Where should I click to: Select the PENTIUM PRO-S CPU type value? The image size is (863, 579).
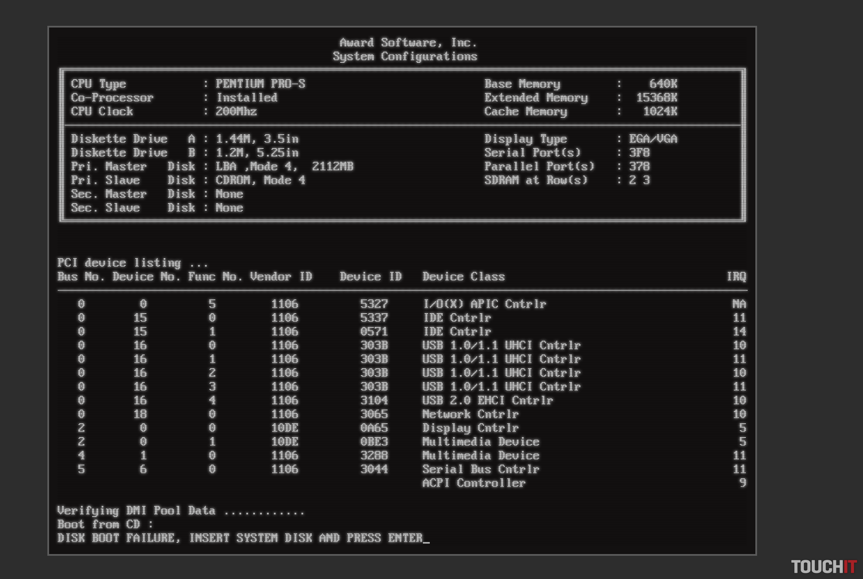point(260,84)
